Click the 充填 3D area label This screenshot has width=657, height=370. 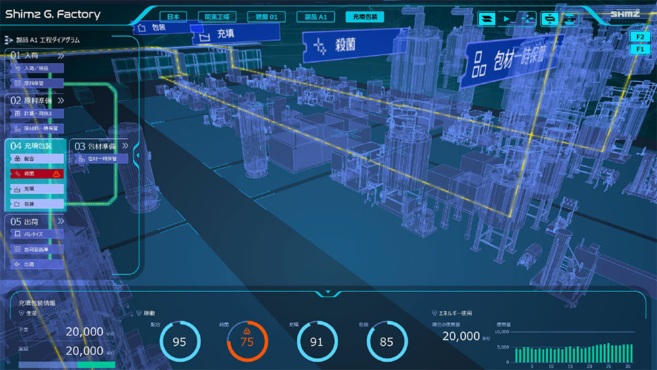(x=236, y=34)
